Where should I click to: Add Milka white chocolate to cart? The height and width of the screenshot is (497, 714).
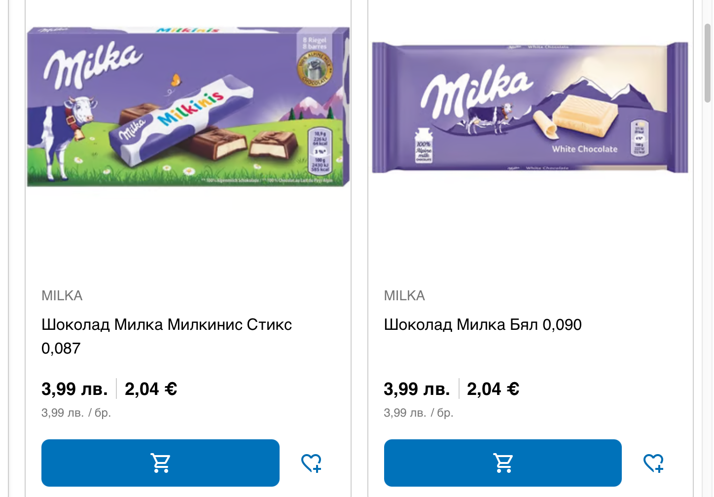click(502, 463)
